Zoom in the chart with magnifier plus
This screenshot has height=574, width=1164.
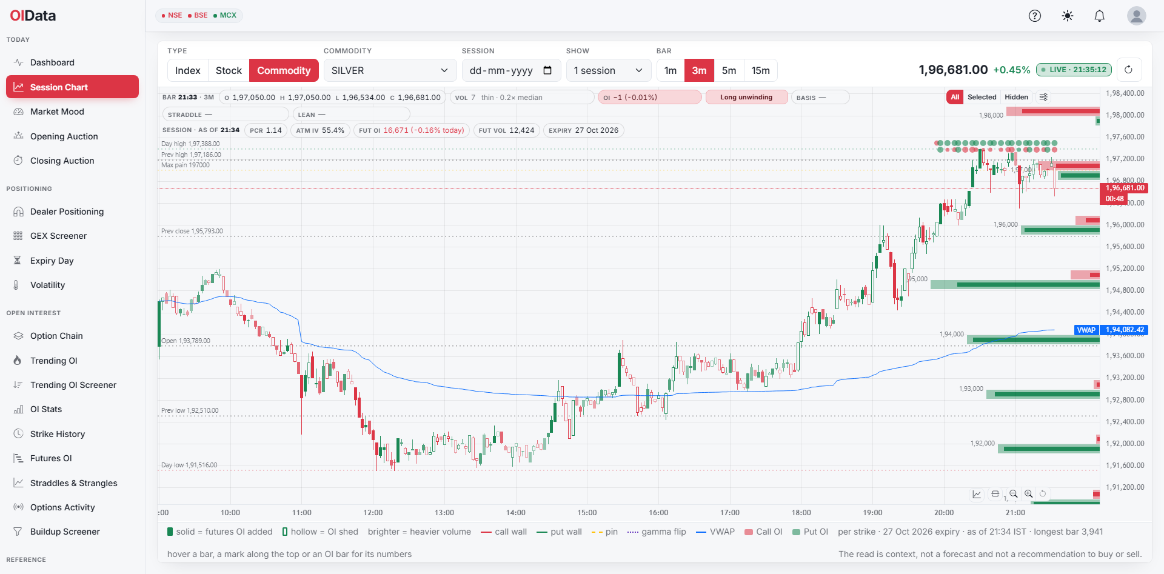point(1029,494)
